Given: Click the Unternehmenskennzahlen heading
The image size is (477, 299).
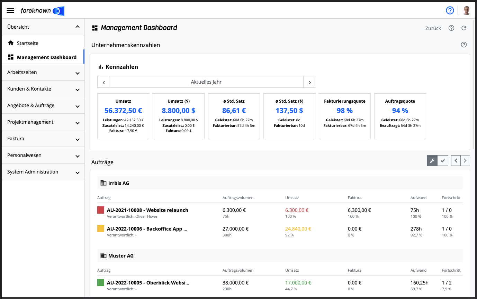Looking at the screenshot, I should click(126, 45).
